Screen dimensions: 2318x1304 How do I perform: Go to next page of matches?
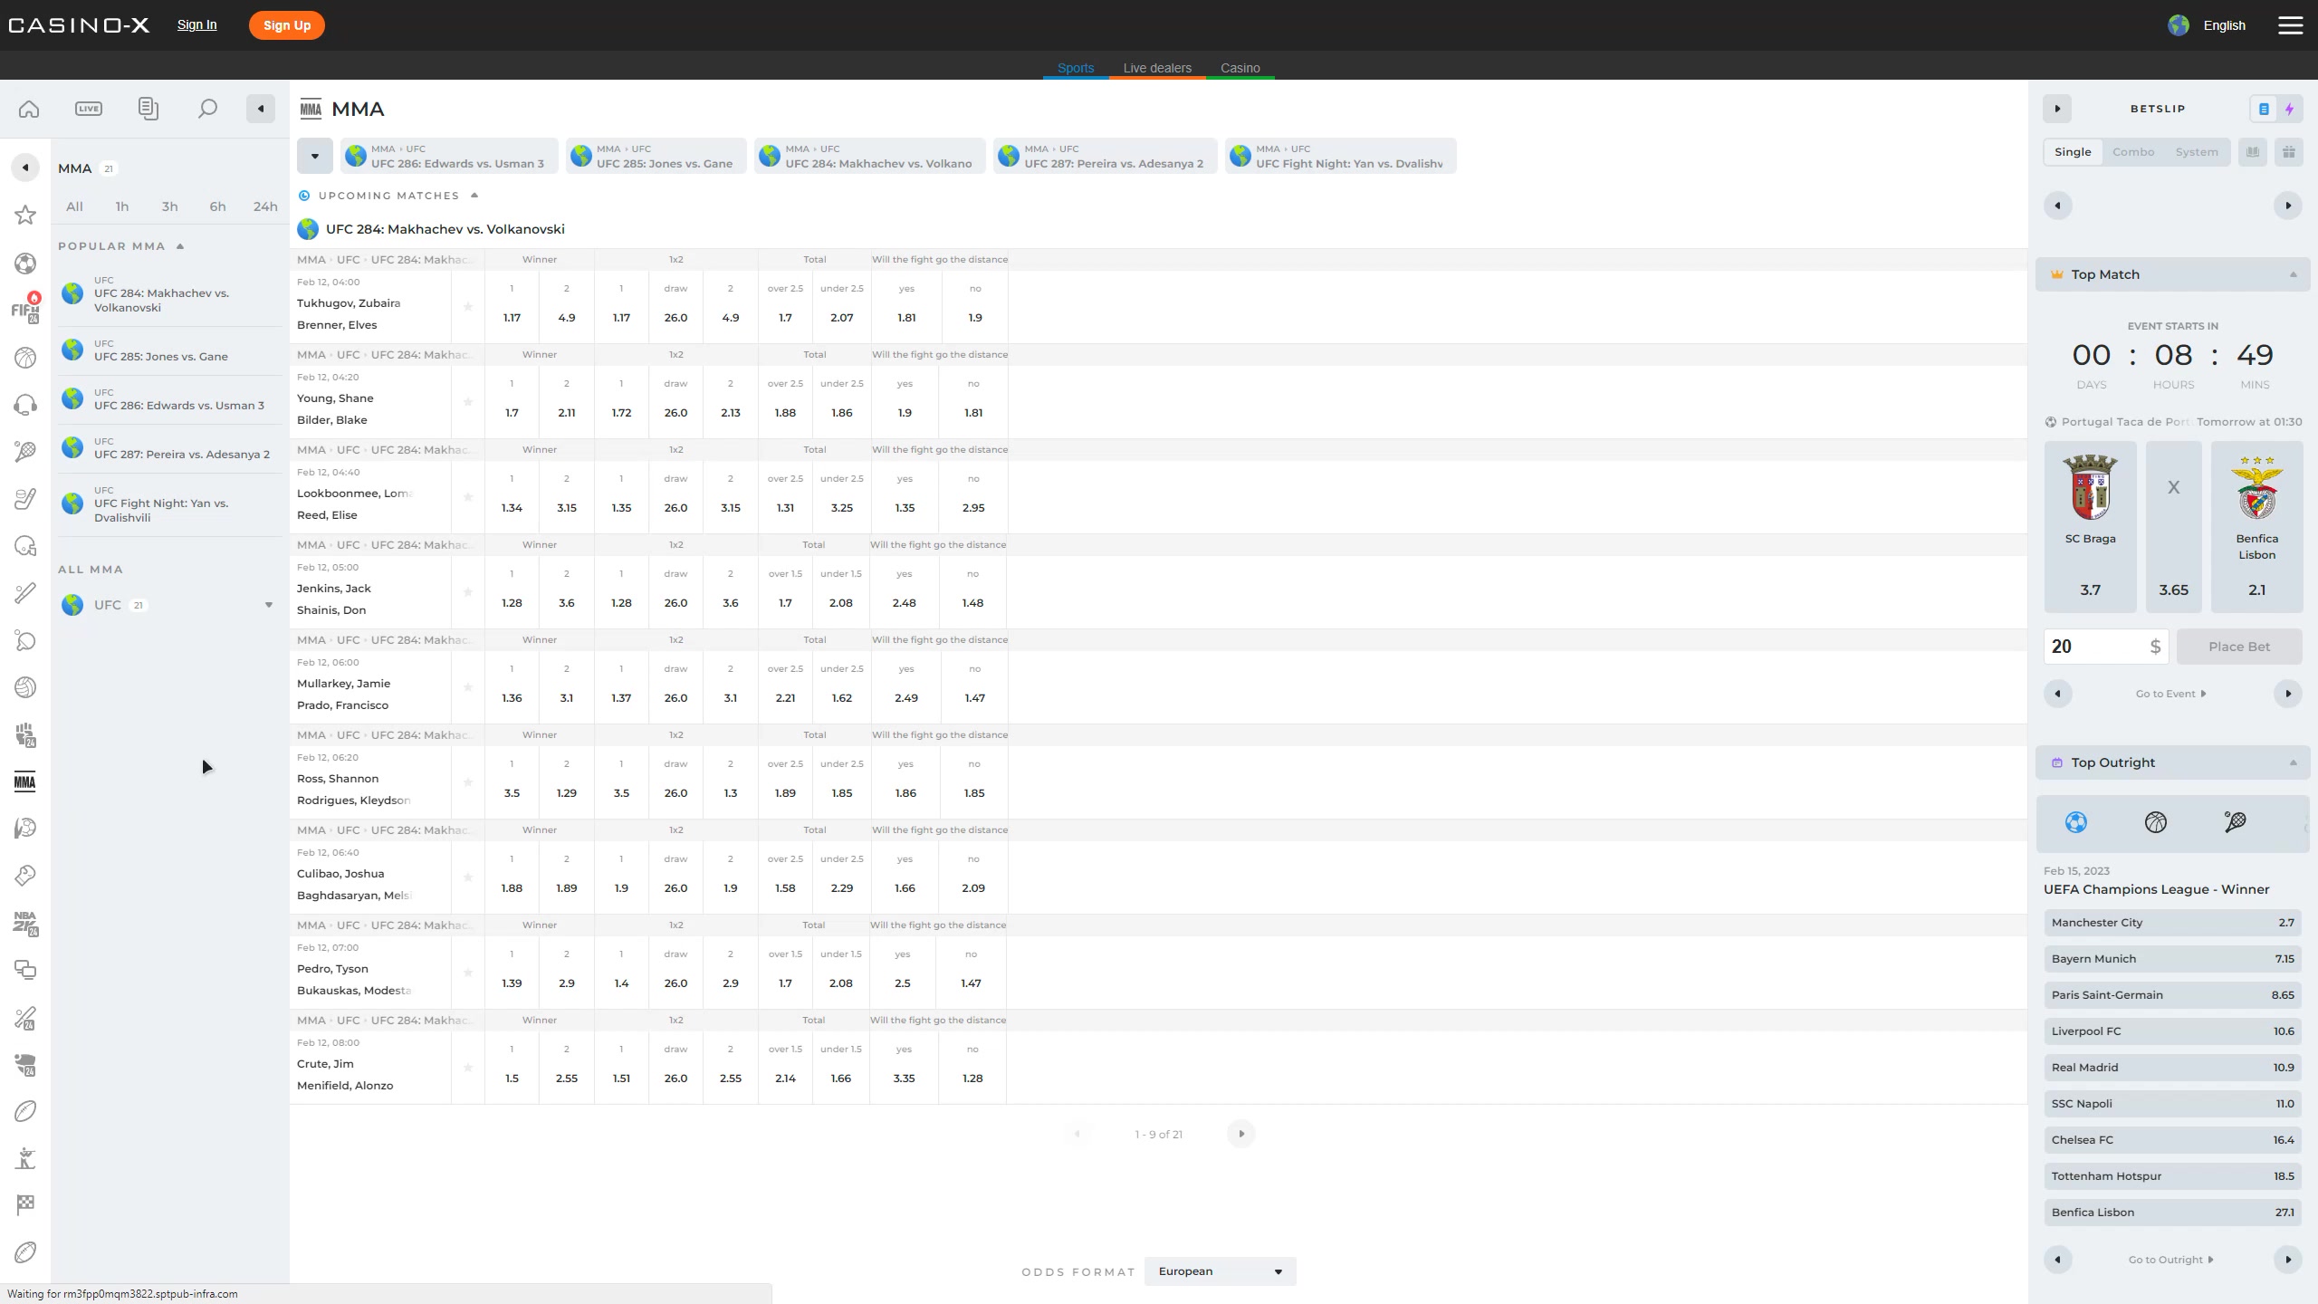[1240, 1134]
